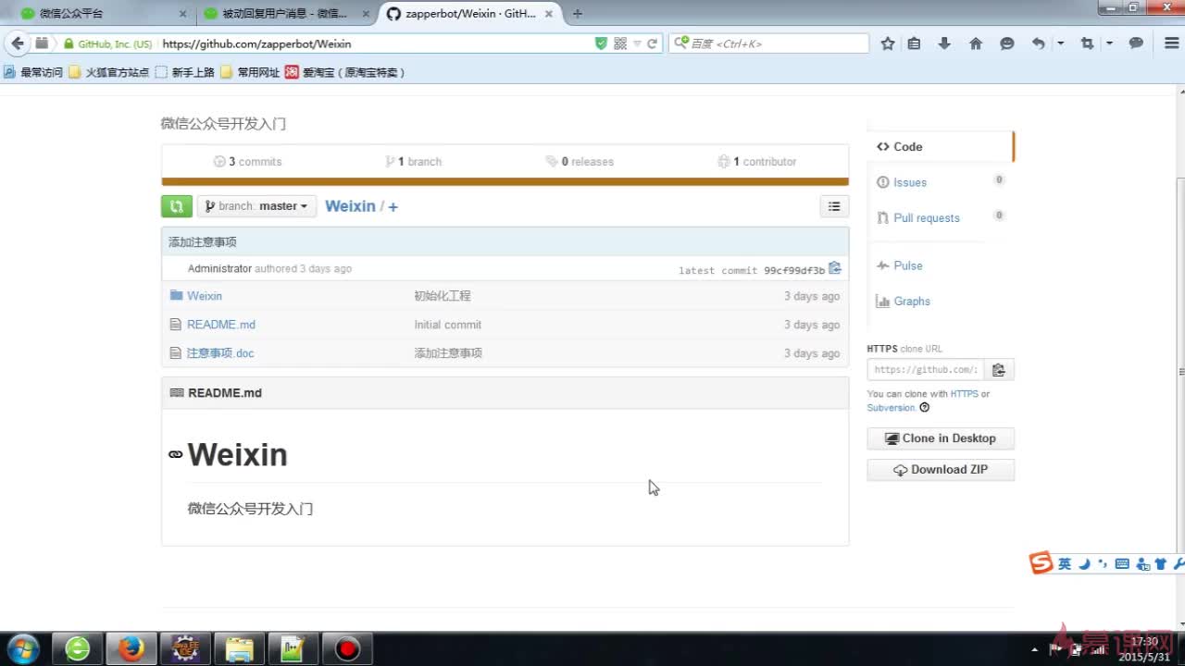Toggle the file list view icon
Viewport: 1185px width, 666px height.
click(834, 206)
